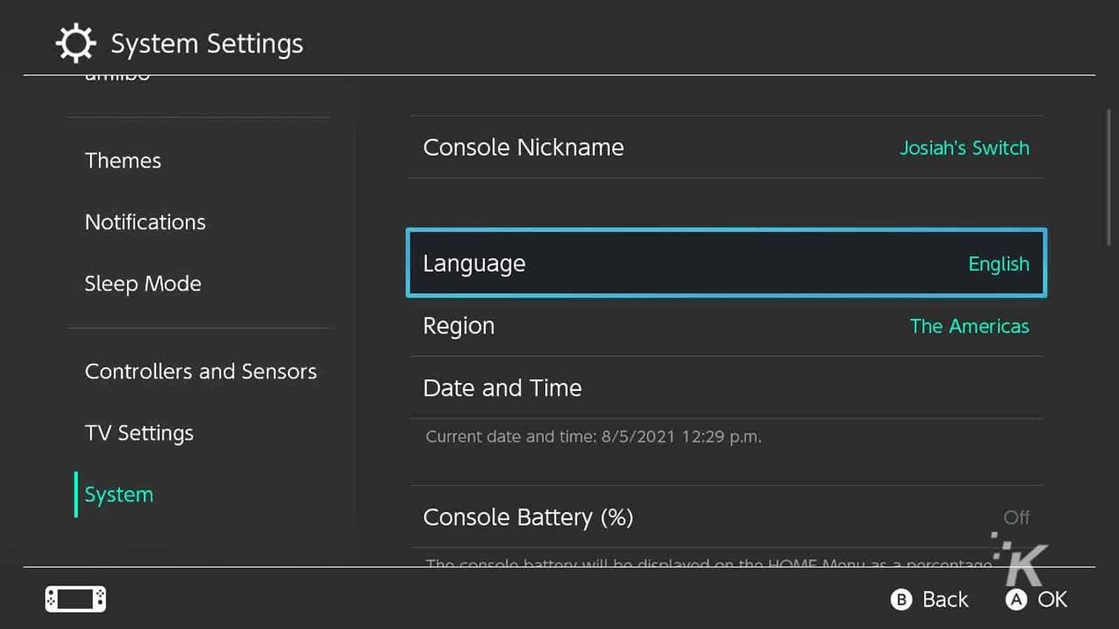Click the System Settings gear icon
This screenshot has height=629, width=1119.
pos(73,43)
